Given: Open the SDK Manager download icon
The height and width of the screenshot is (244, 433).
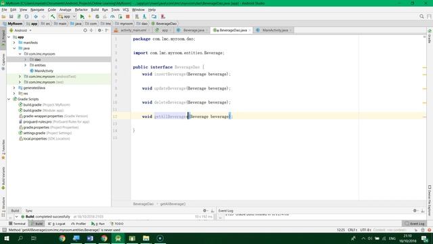Looking at the screenshot, I should pyautogui.click(x=144, y=16).
